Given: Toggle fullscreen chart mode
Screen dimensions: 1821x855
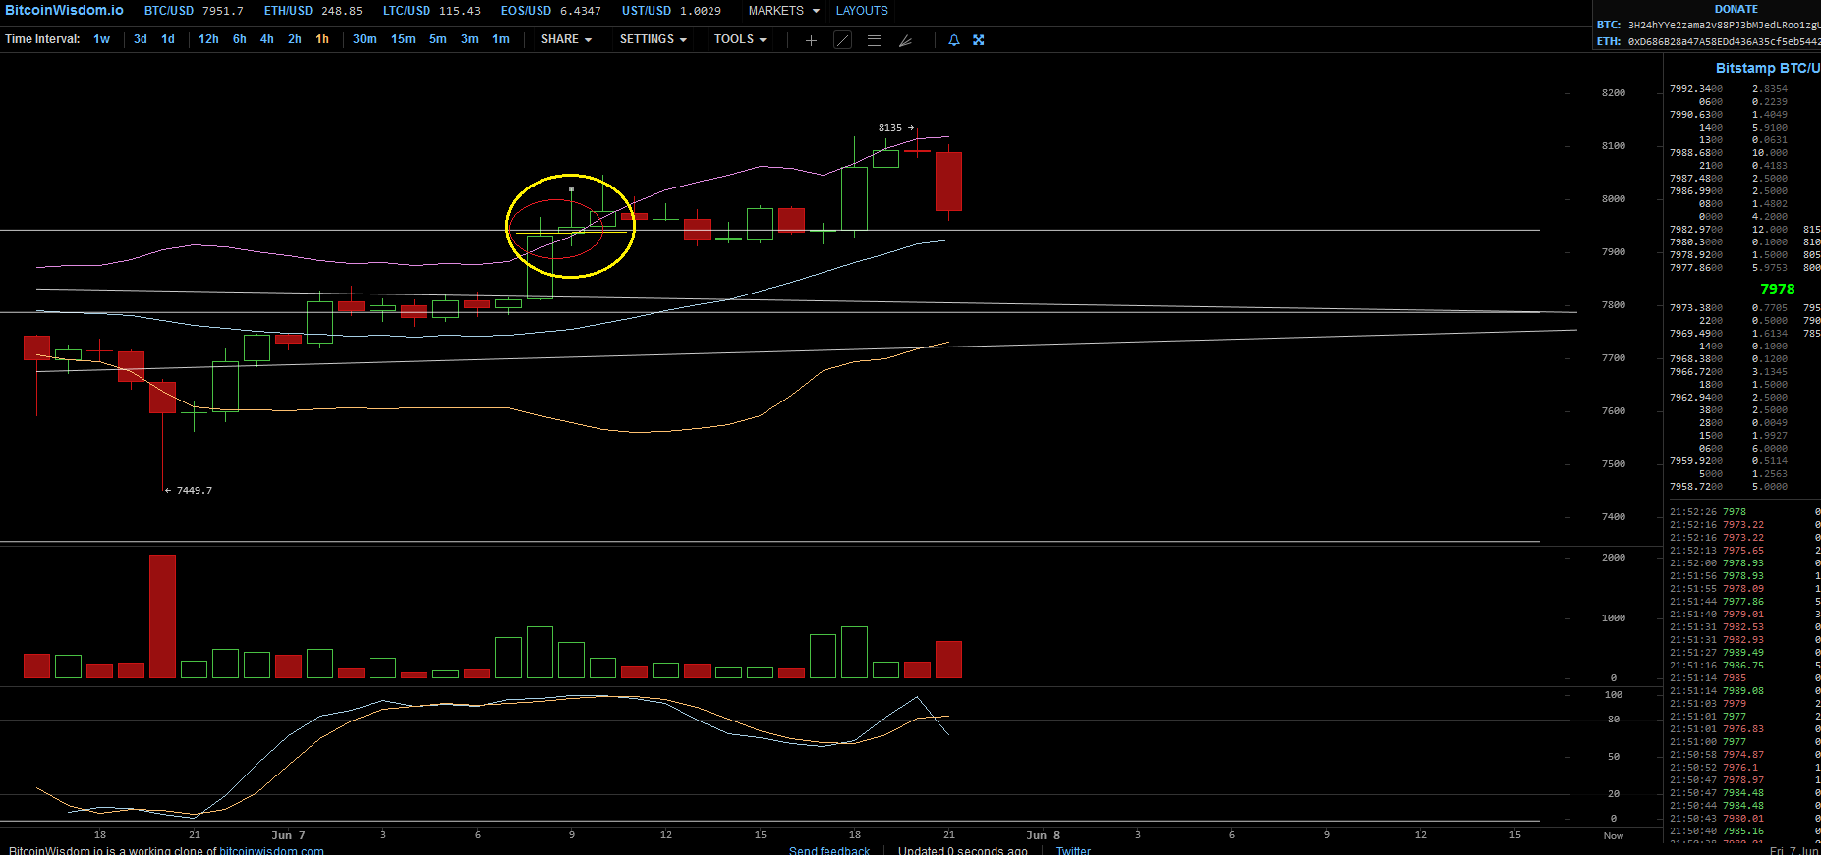Looking at the screenshot, I should [979, 40].
